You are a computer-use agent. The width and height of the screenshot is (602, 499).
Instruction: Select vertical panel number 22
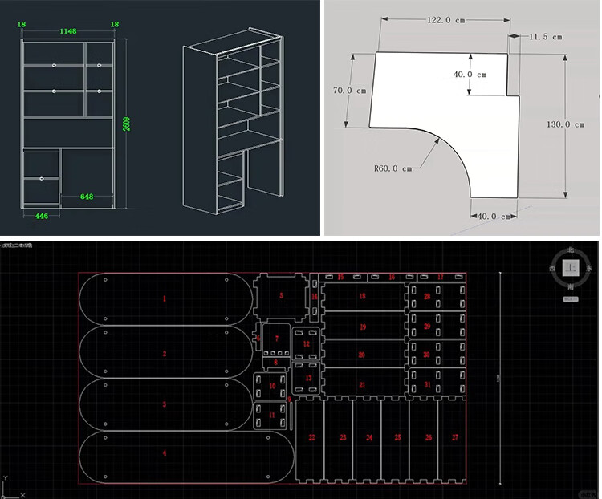point(311,437)
